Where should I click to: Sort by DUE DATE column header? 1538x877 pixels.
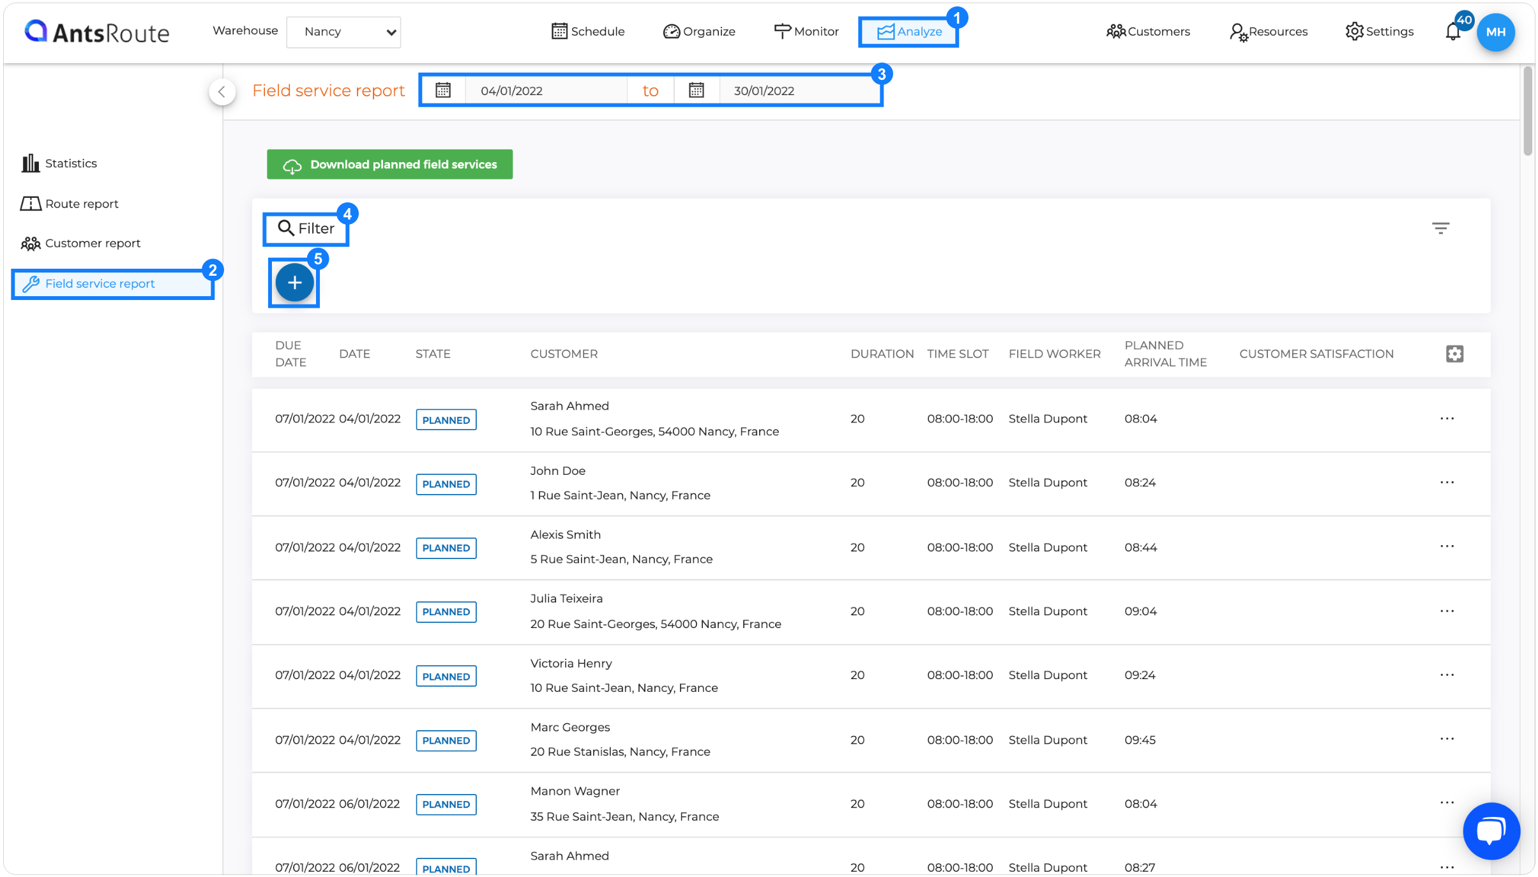pyautogui.click(x=290, y=354)
